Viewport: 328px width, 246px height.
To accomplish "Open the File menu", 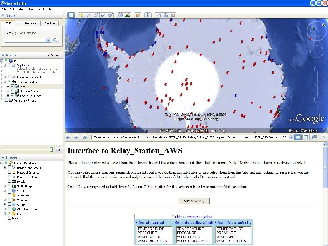I will point(4,9).
